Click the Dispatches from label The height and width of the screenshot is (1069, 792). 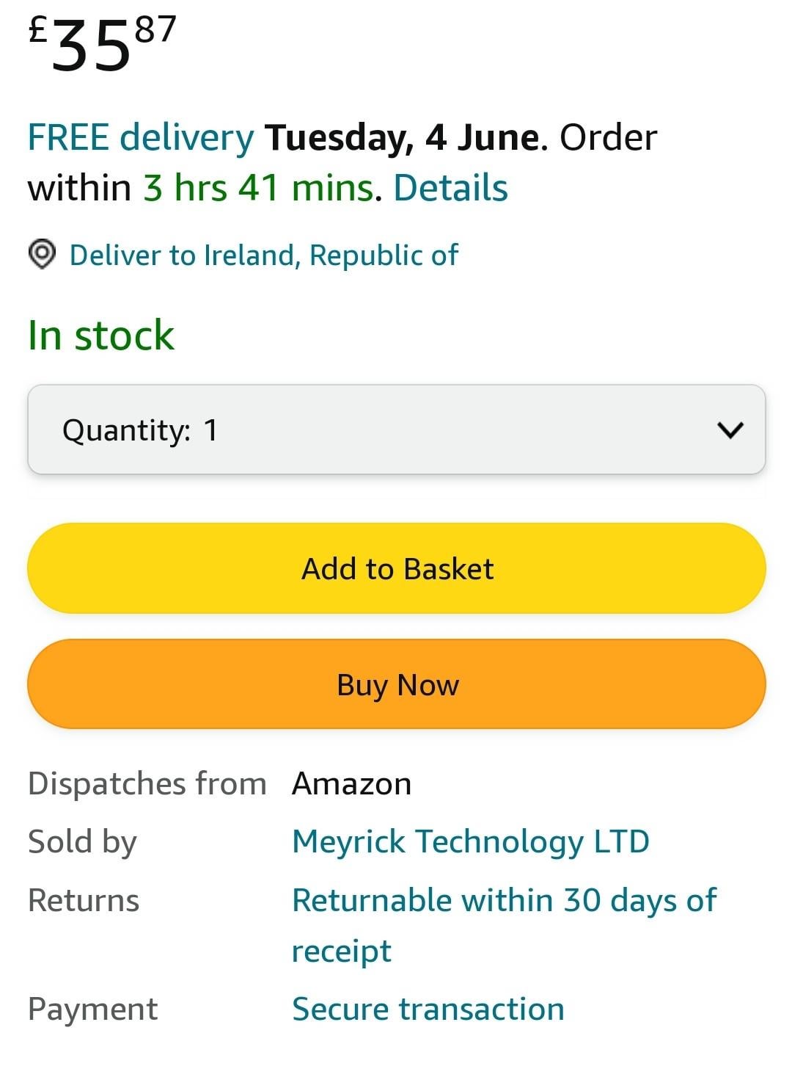click(147, 783)
